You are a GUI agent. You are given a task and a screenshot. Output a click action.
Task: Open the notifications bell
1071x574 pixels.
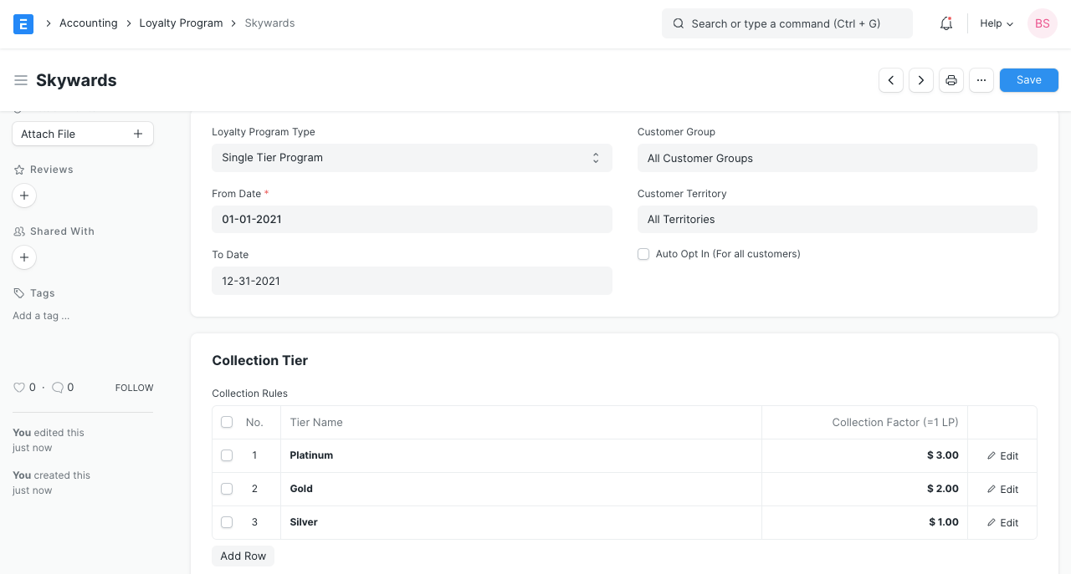946,23
